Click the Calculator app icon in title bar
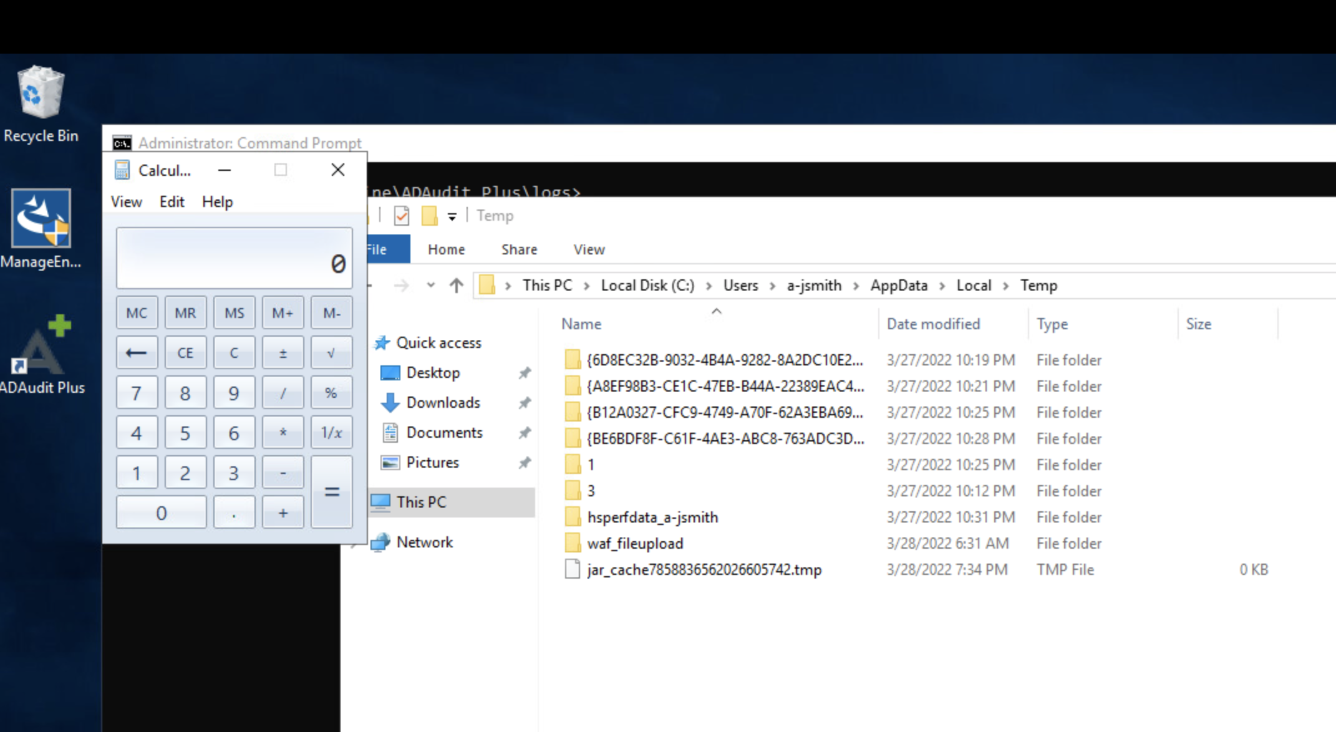 click(122, 170)
